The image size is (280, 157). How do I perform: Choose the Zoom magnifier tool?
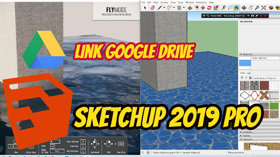[x=257, y=8]
